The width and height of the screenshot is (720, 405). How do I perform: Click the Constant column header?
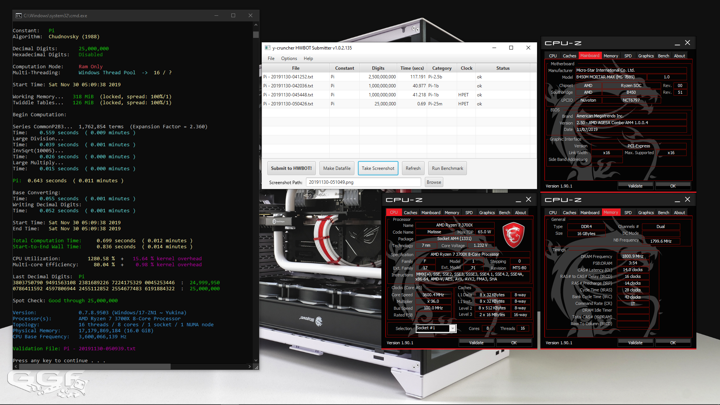click(x=344, y=68)
